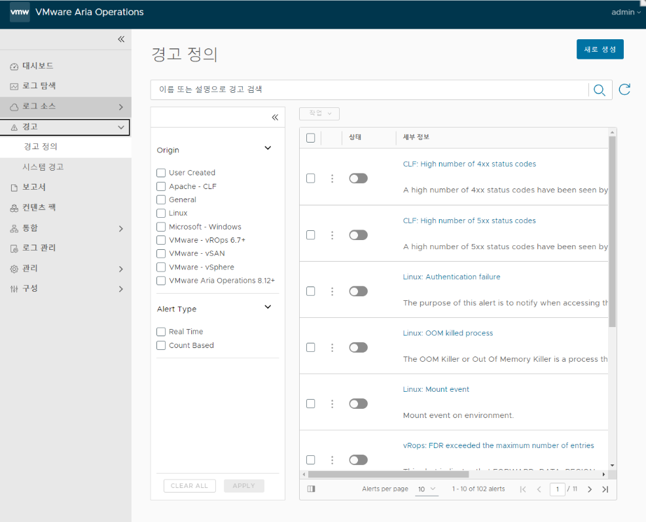The width and height of the screenshot is (646, 522).
Task: Check the VMware - vSAN origin filter
Action: pyautogui.click(x=161, y=254)
